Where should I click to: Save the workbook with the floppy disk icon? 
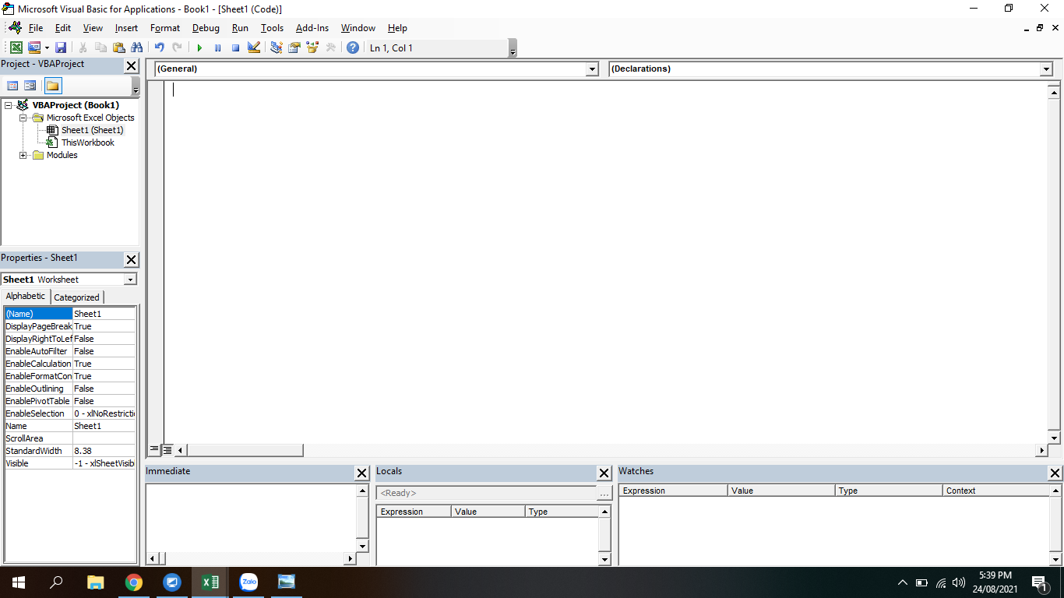point(61,47)
